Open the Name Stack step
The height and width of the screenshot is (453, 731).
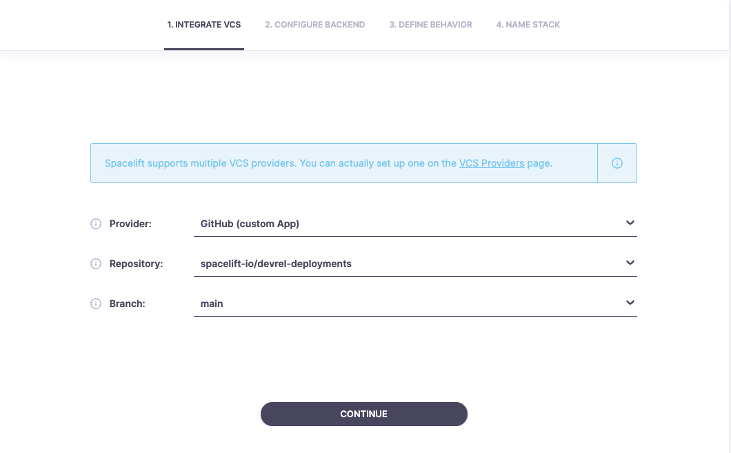[528, 24]
